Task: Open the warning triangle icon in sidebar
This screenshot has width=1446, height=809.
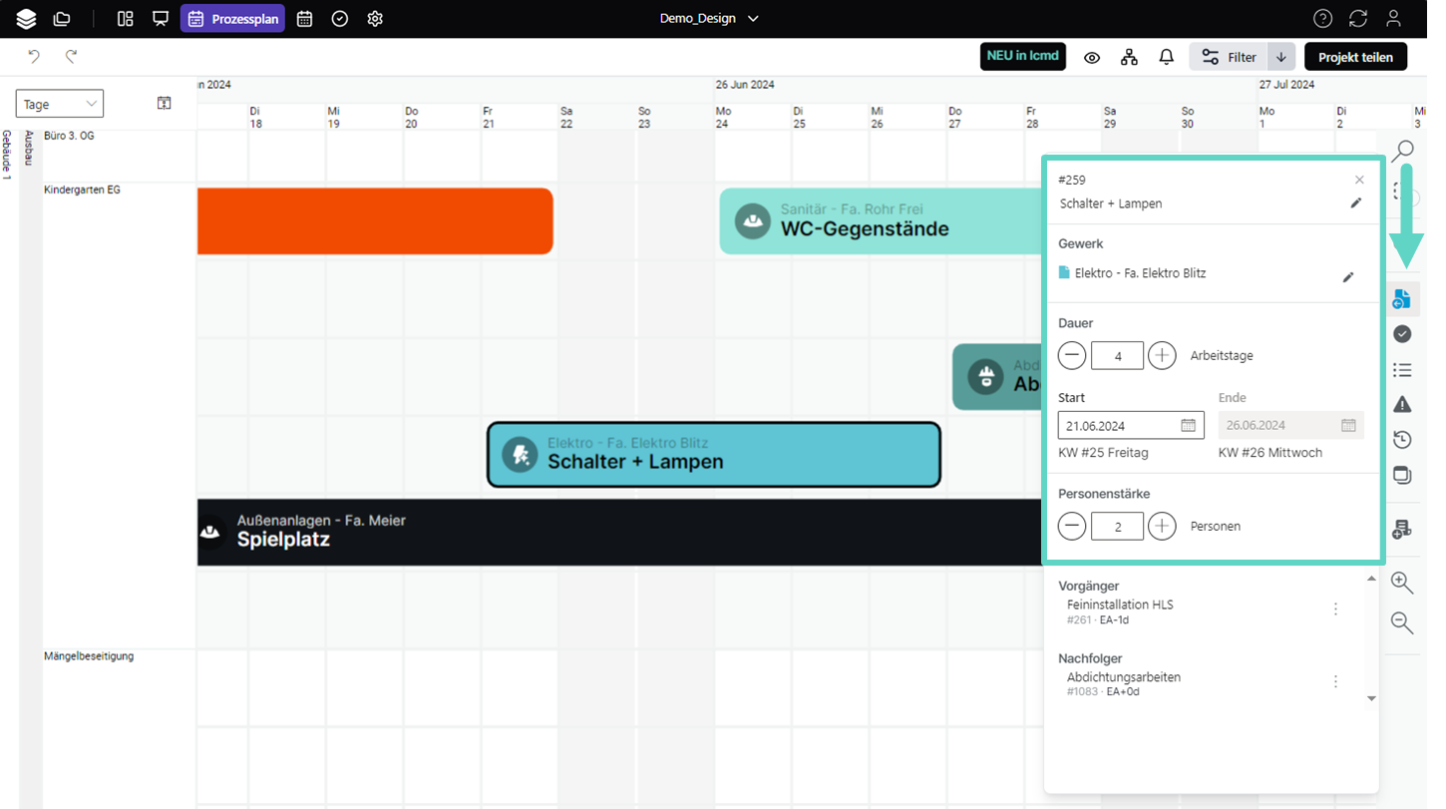Action: pyautogui.click(x=1402, y=404)
